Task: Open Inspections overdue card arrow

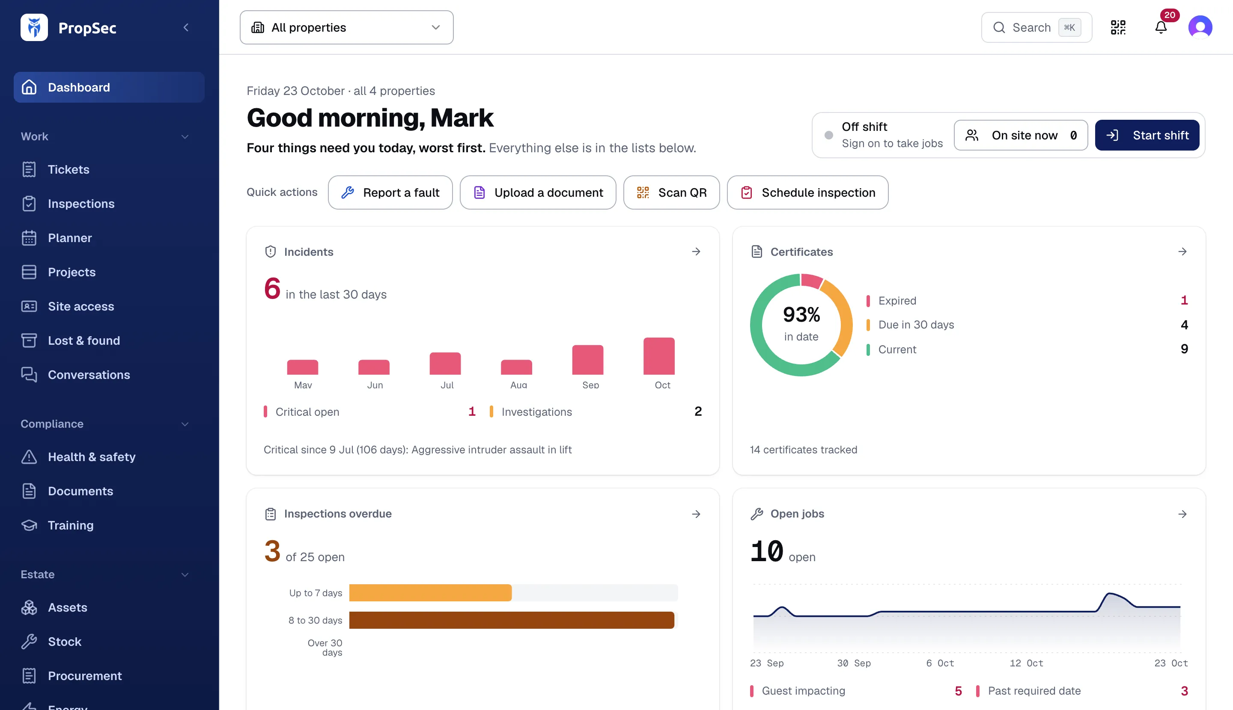Action: point(696,514)
